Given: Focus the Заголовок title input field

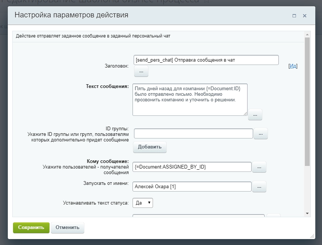Looking at the screenshot, I should click(x=206, y=60).
